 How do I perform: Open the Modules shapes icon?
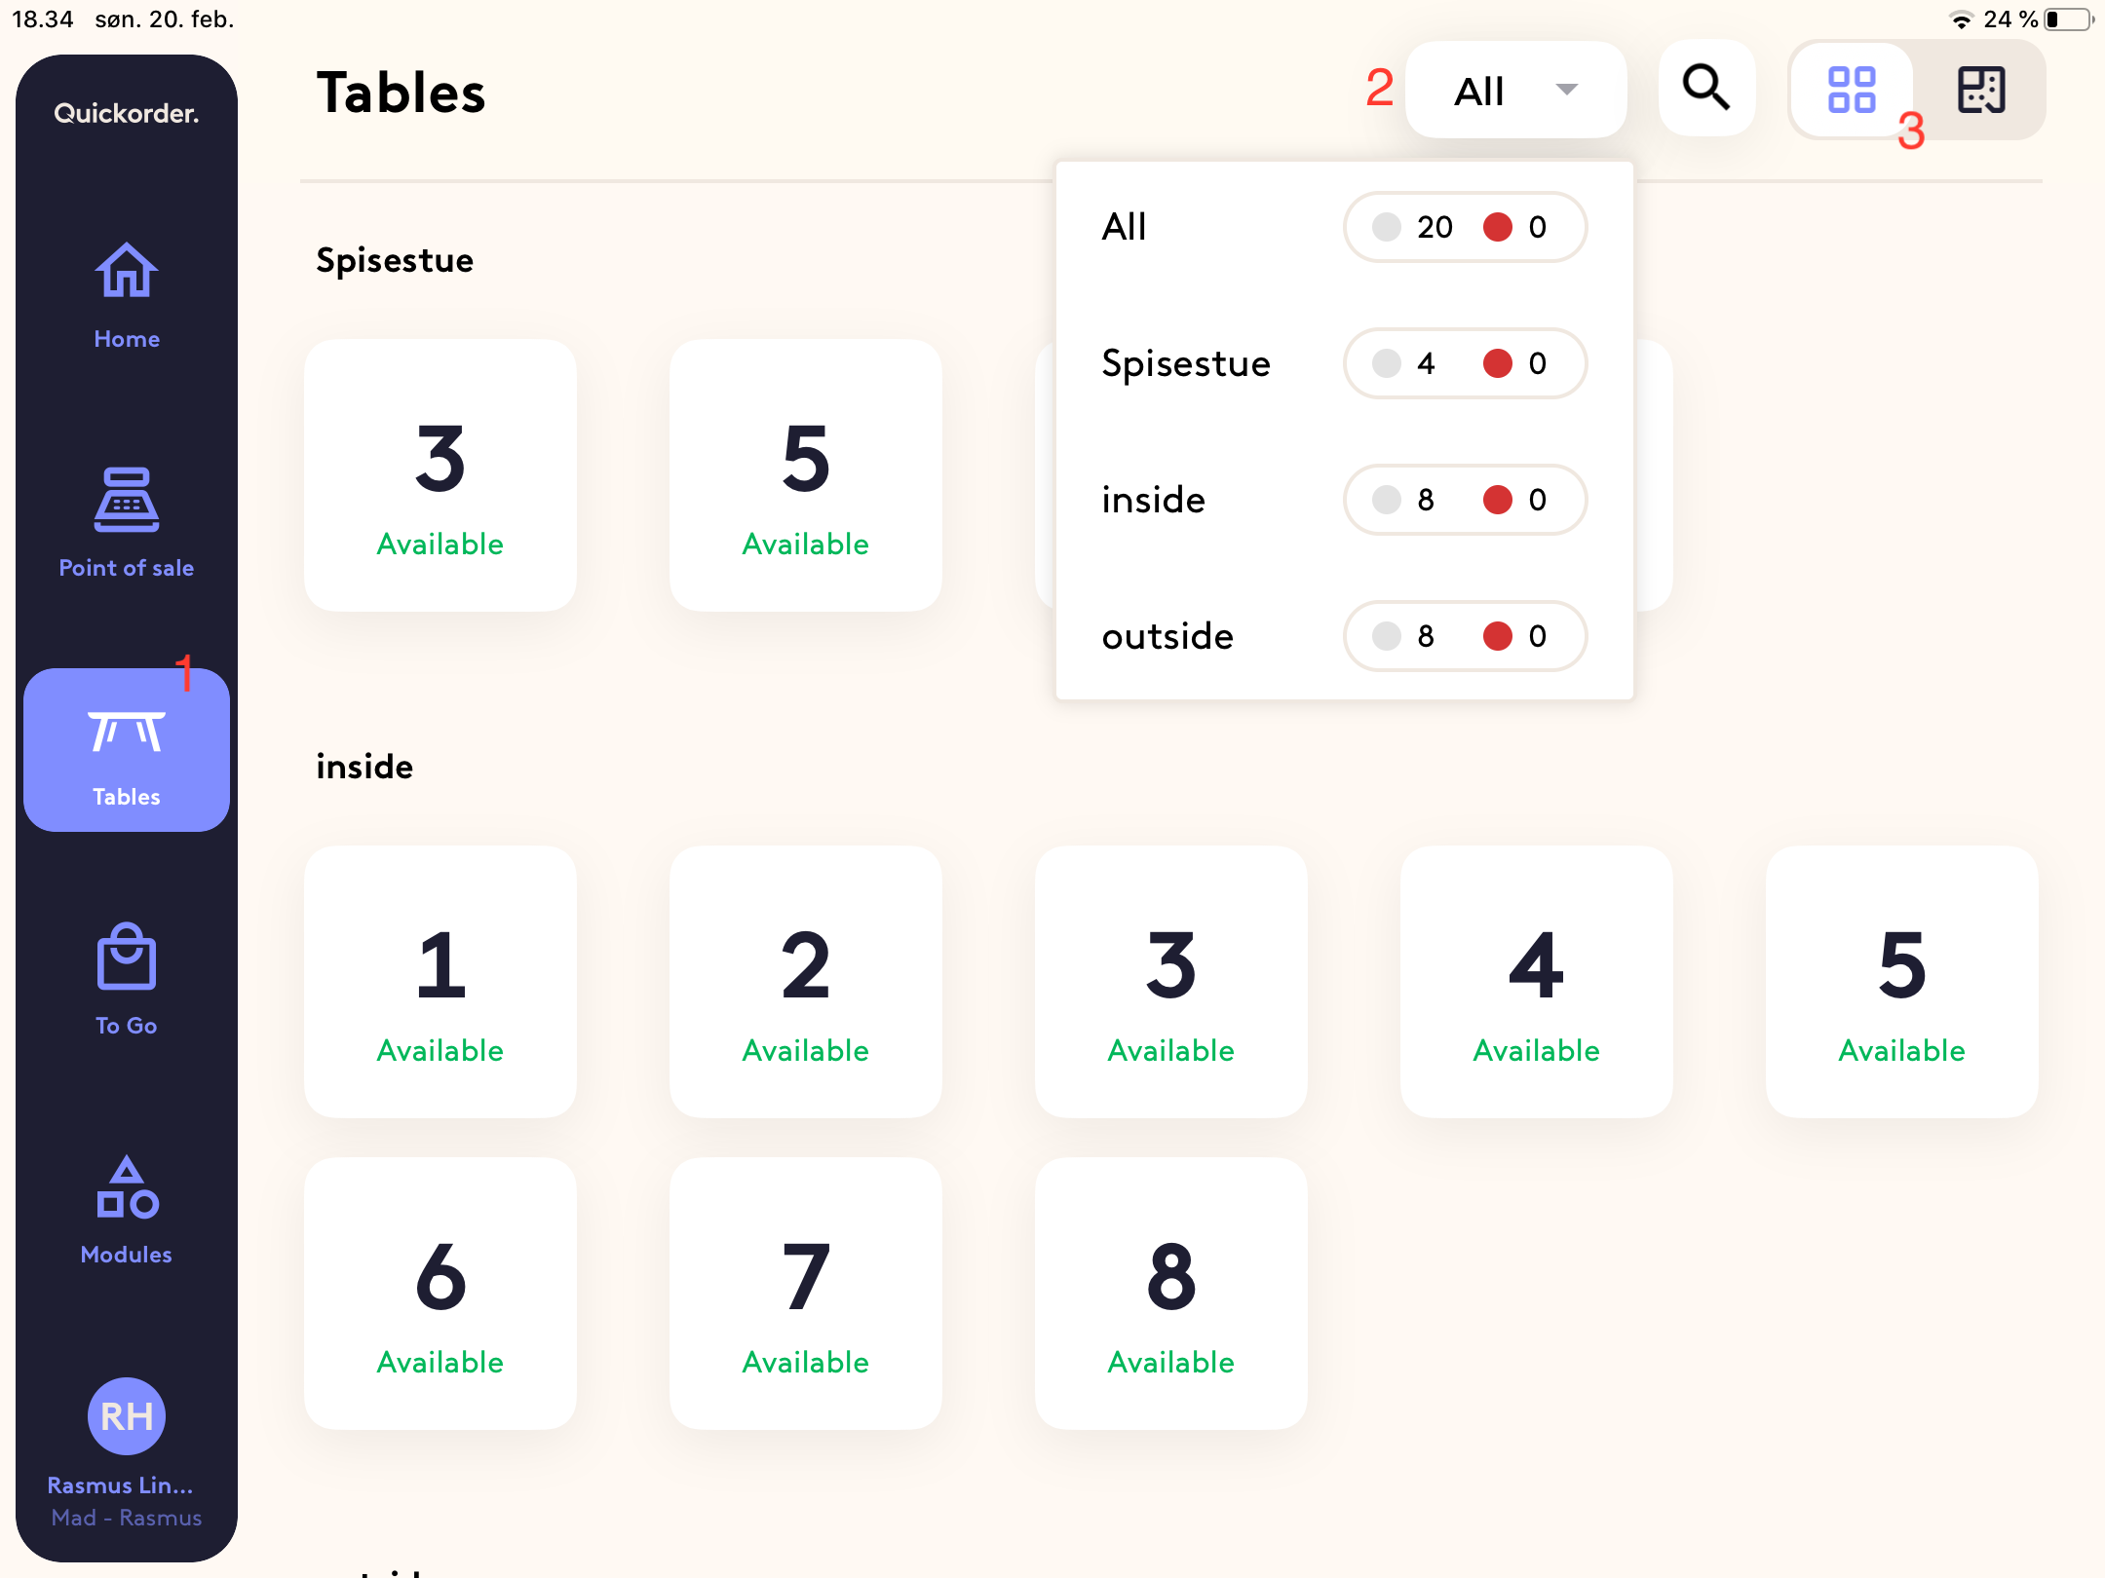127,1187
